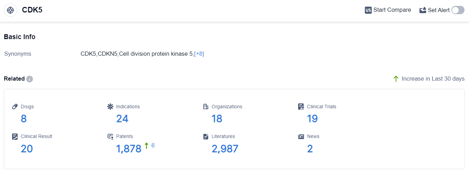Click the News newspaper icon
The image size is (469, 174).
point(301,136)
